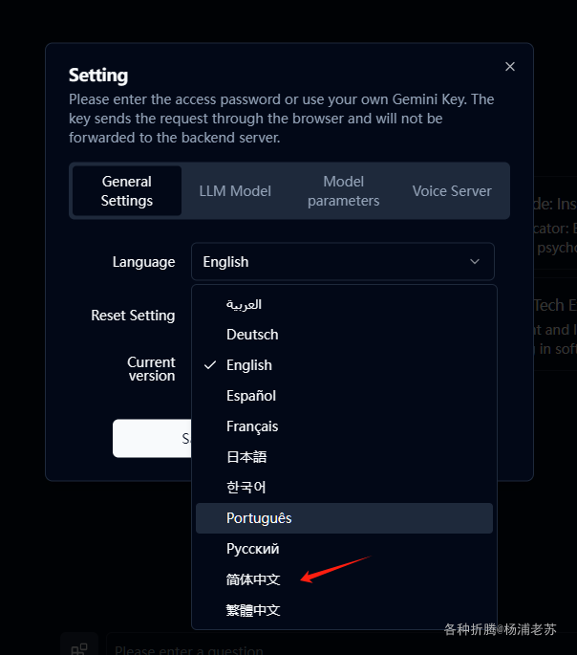The height and width of the screenshot is (655, 577).
Task: Close the Setting dialog with X icon
Action: pos(510,66)
